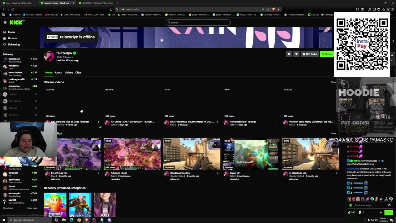Open asmongold channel in the sidebar
Viewport: 396px width, 223px height.
point(20,195)
